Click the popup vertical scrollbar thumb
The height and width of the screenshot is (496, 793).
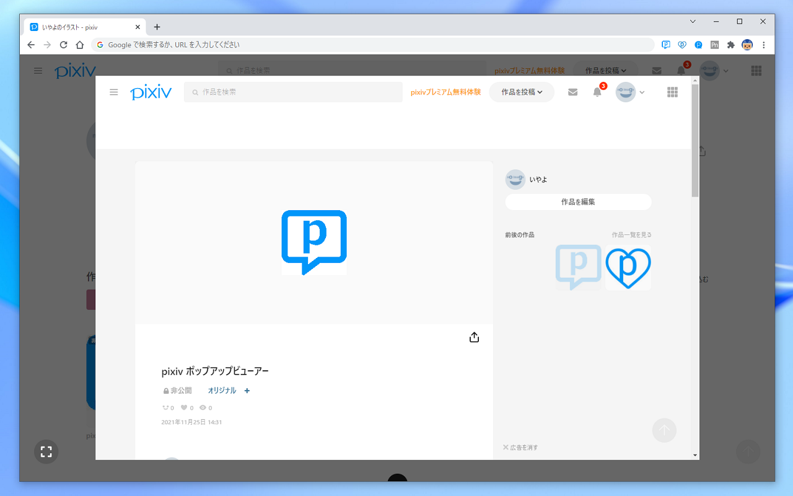coord(695,141)
